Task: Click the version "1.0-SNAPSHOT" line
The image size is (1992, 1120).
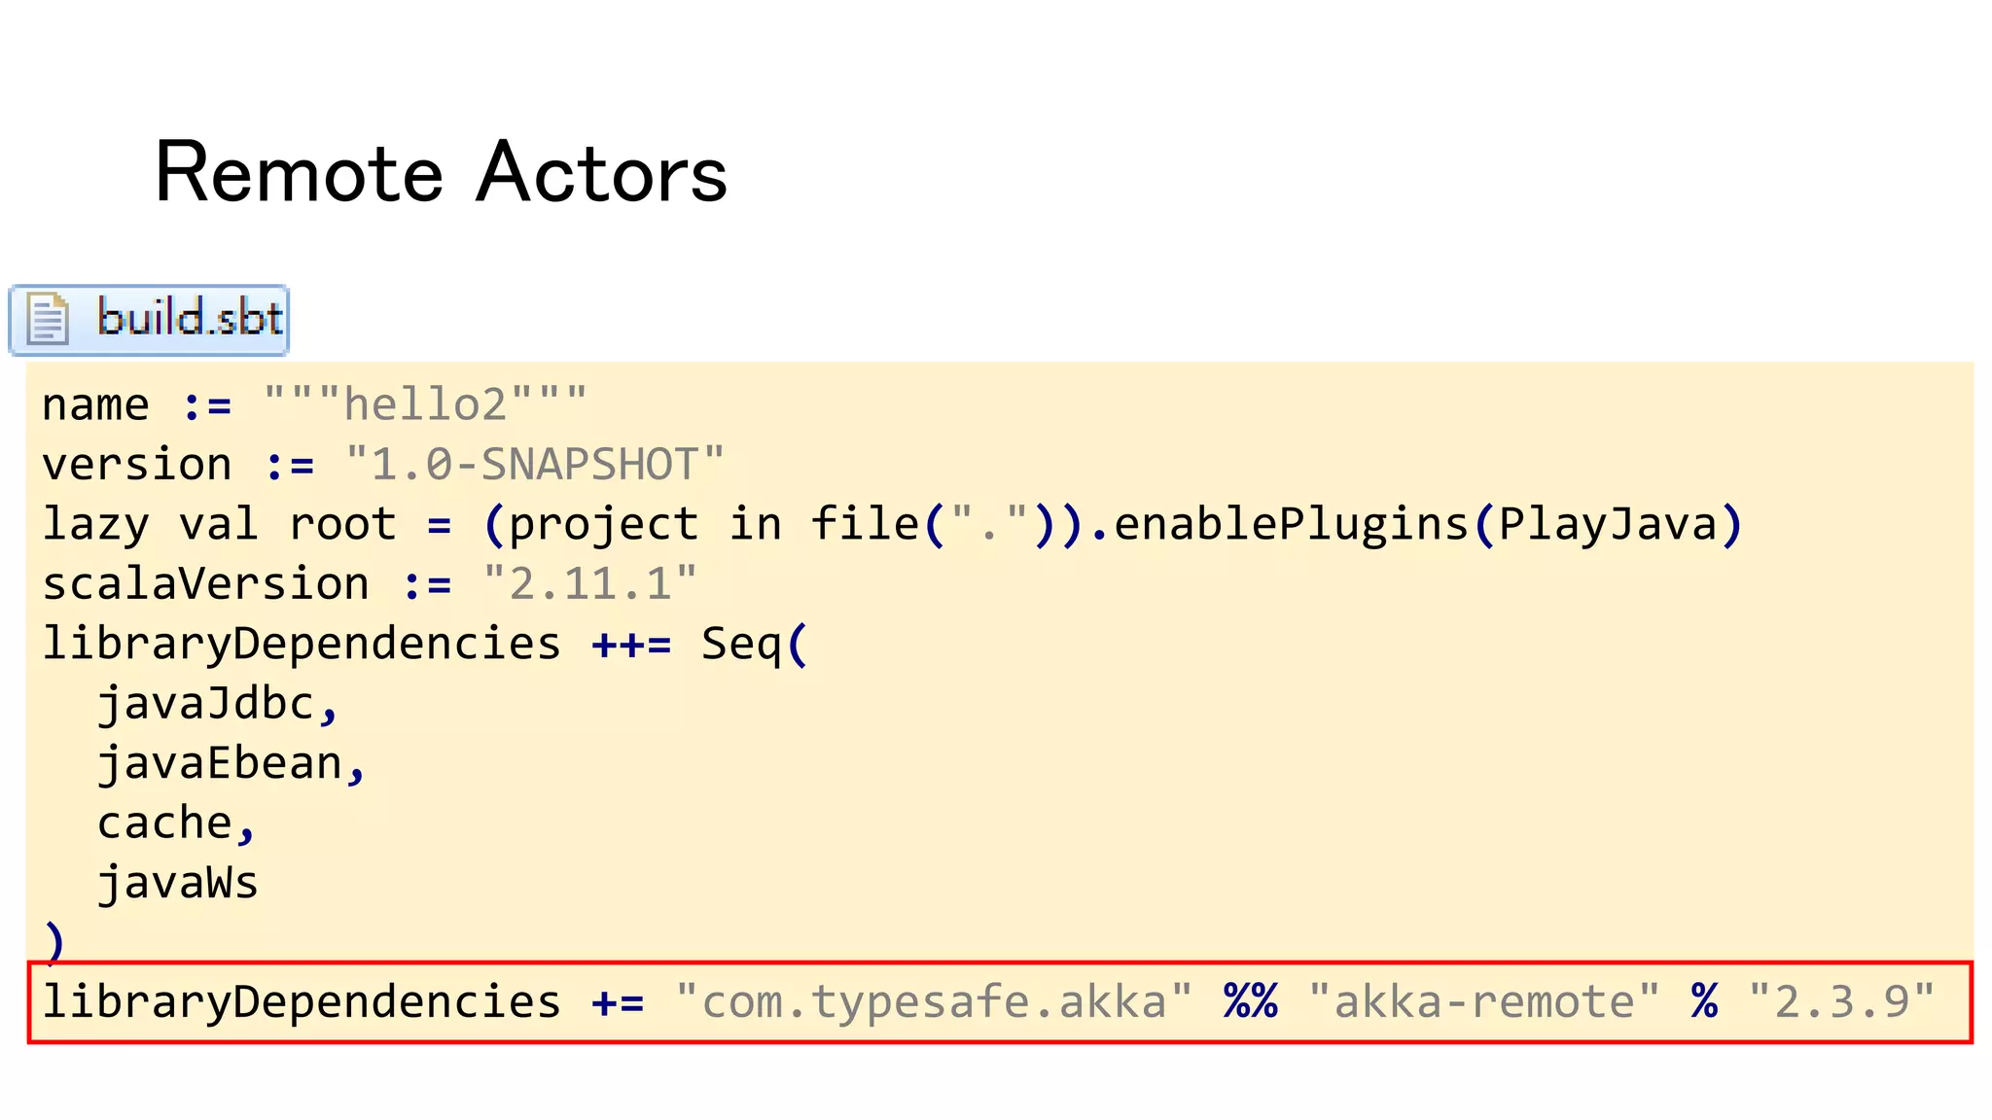Action: point(383,465)
